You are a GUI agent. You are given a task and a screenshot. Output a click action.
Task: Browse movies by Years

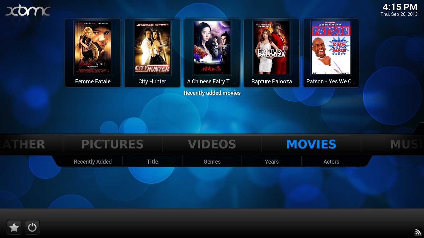pyautogui.click(x=272, y=161)
